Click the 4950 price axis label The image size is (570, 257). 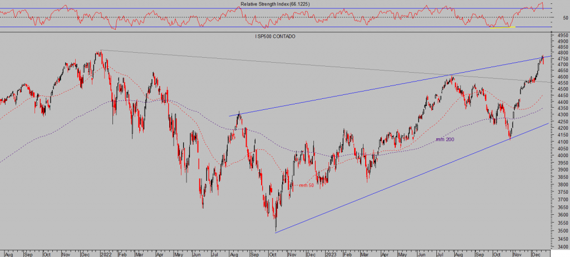tap(563, 36)
